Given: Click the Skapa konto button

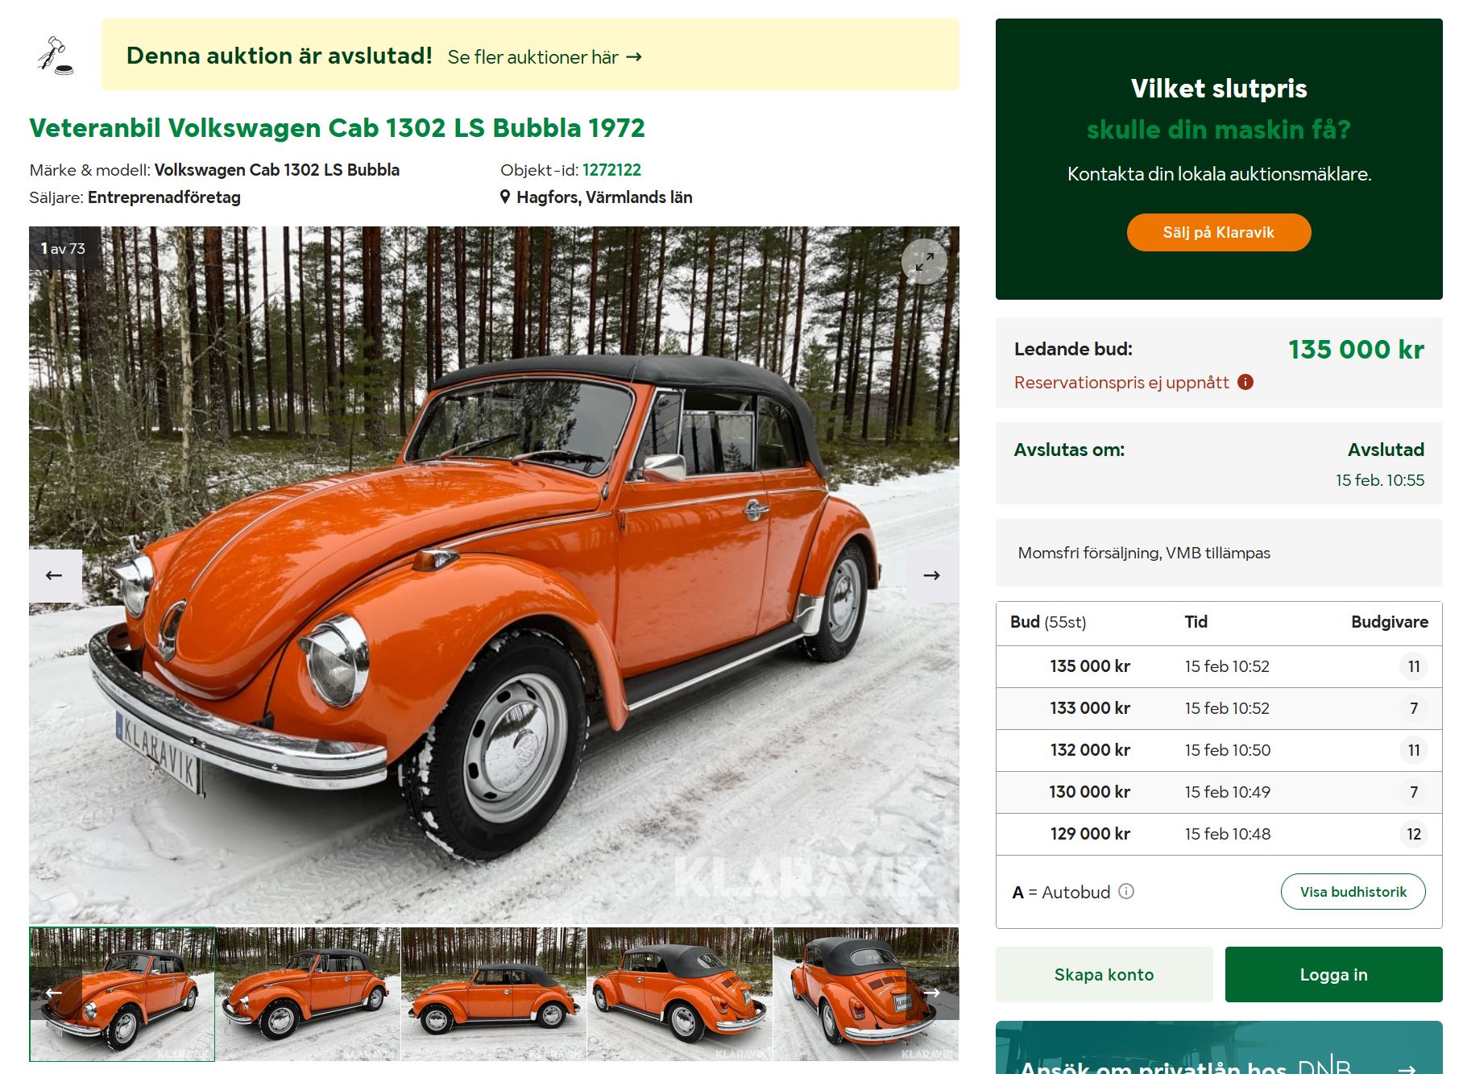Looking at the screenshot, I should tap(1104, 975).
